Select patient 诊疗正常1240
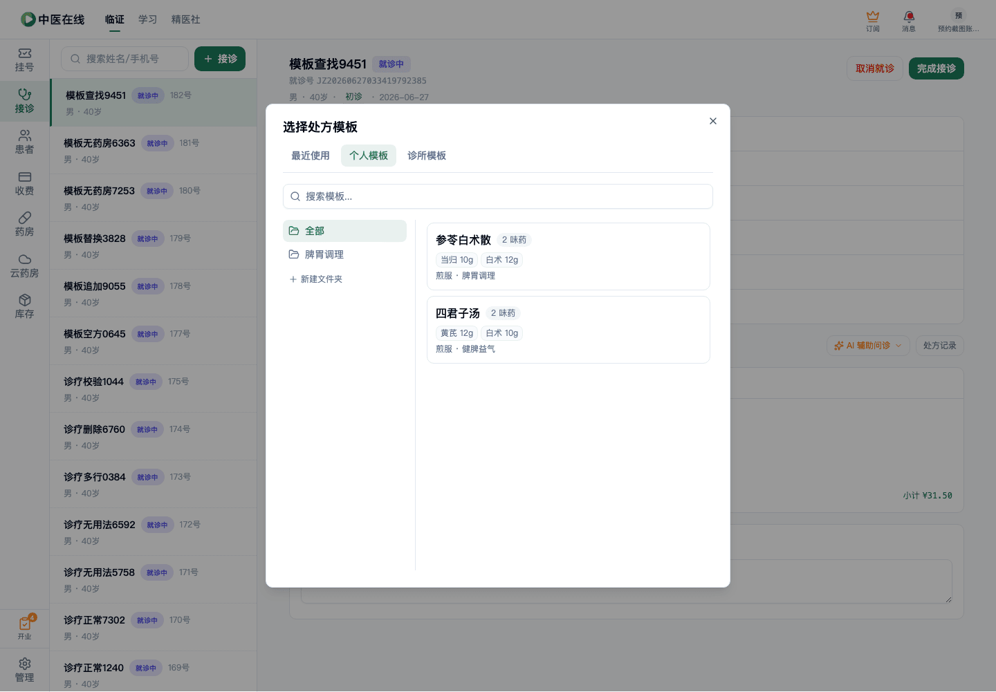Image resolution: width=996 pixels, height=692 pixels. pyautogui.click(x=154, y=671)
